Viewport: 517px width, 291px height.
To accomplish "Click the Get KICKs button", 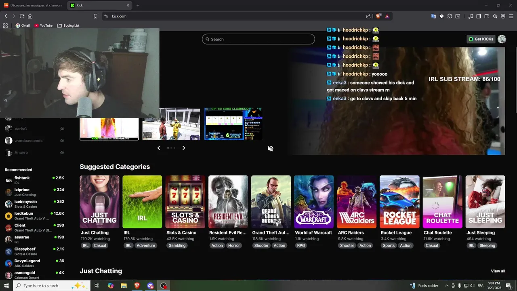I will coord(481,39).
